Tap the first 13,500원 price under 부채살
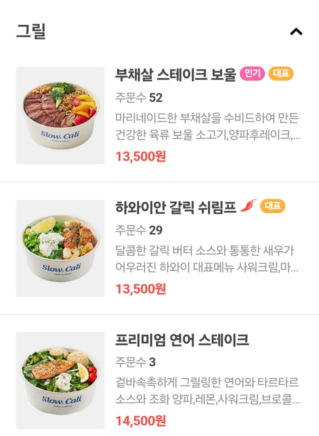 141,157
